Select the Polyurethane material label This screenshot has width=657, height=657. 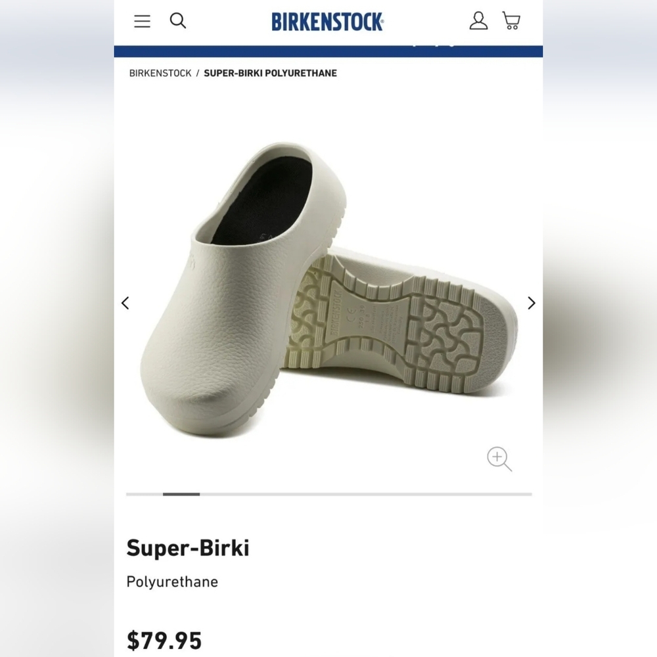pos(171,581)
